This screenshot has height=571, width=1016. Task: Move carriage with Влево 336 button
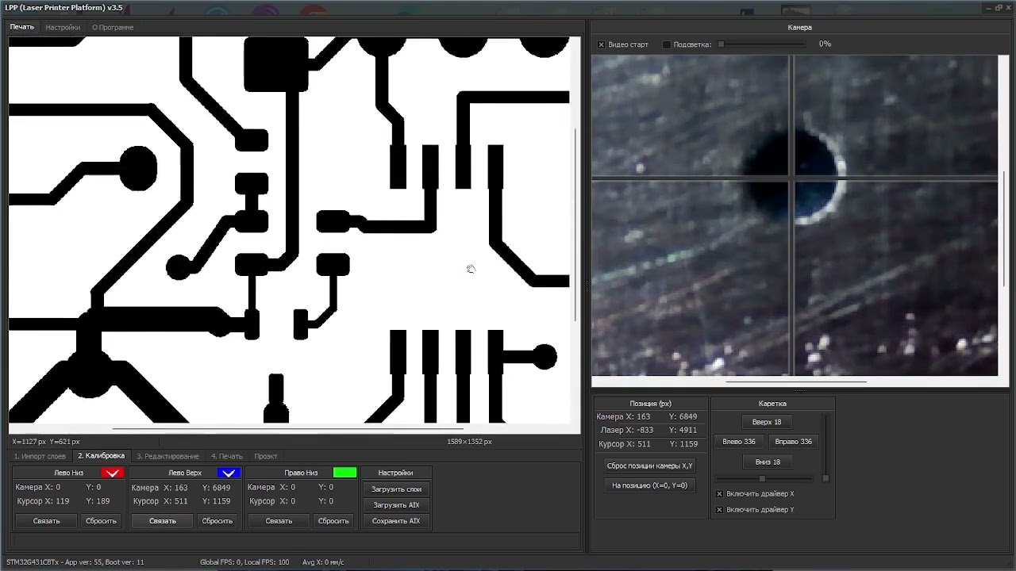[x=739, y=442]
